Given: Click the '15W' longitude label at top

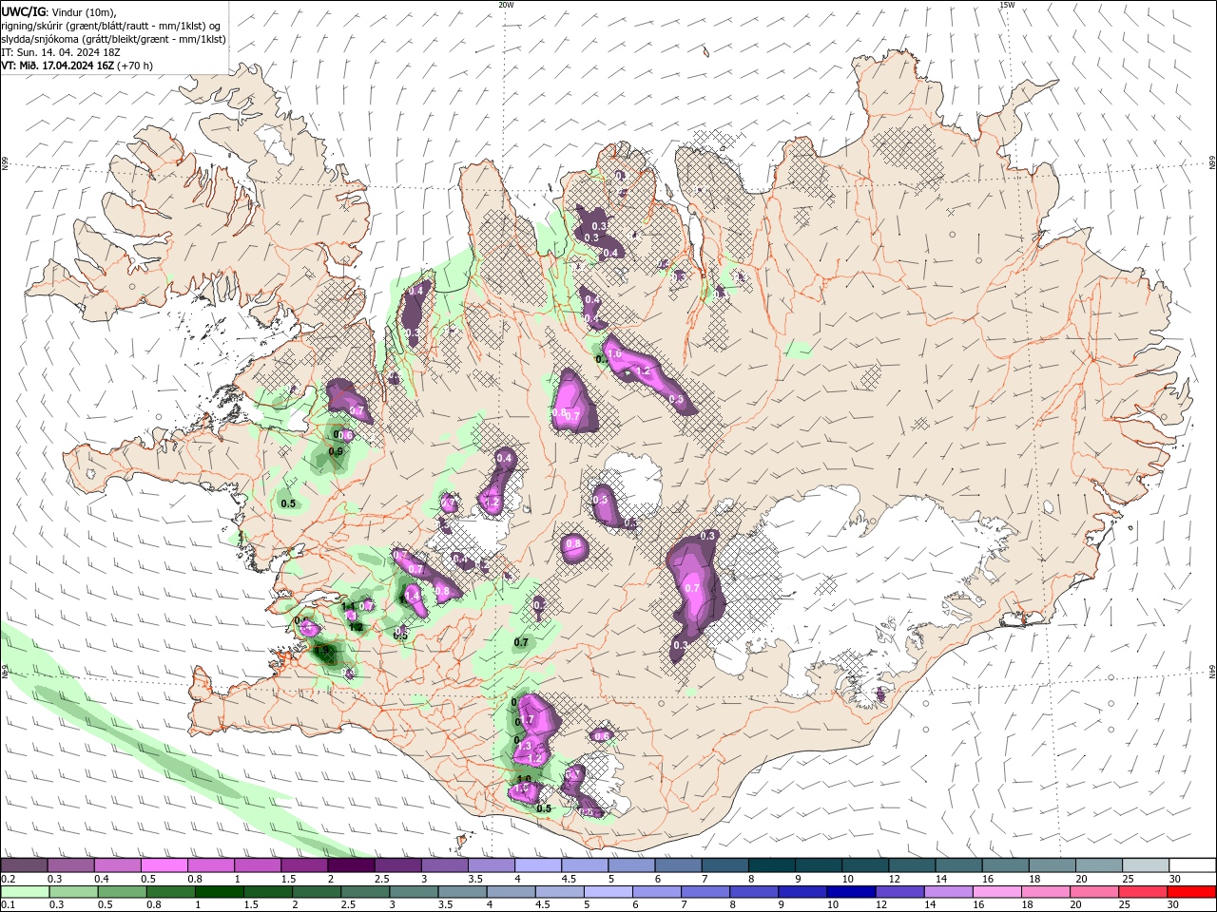Looking at the screenshot, I should tap(1006, 5).
